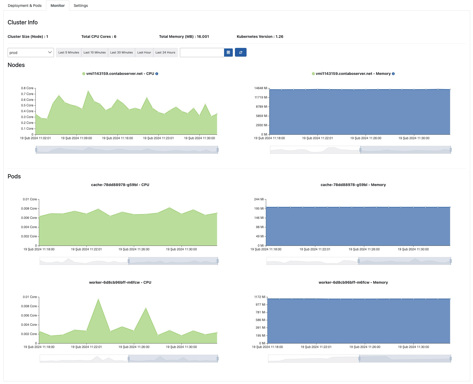Click right handle of node CPU range slider
473x384 pixels.
point(217,150)
